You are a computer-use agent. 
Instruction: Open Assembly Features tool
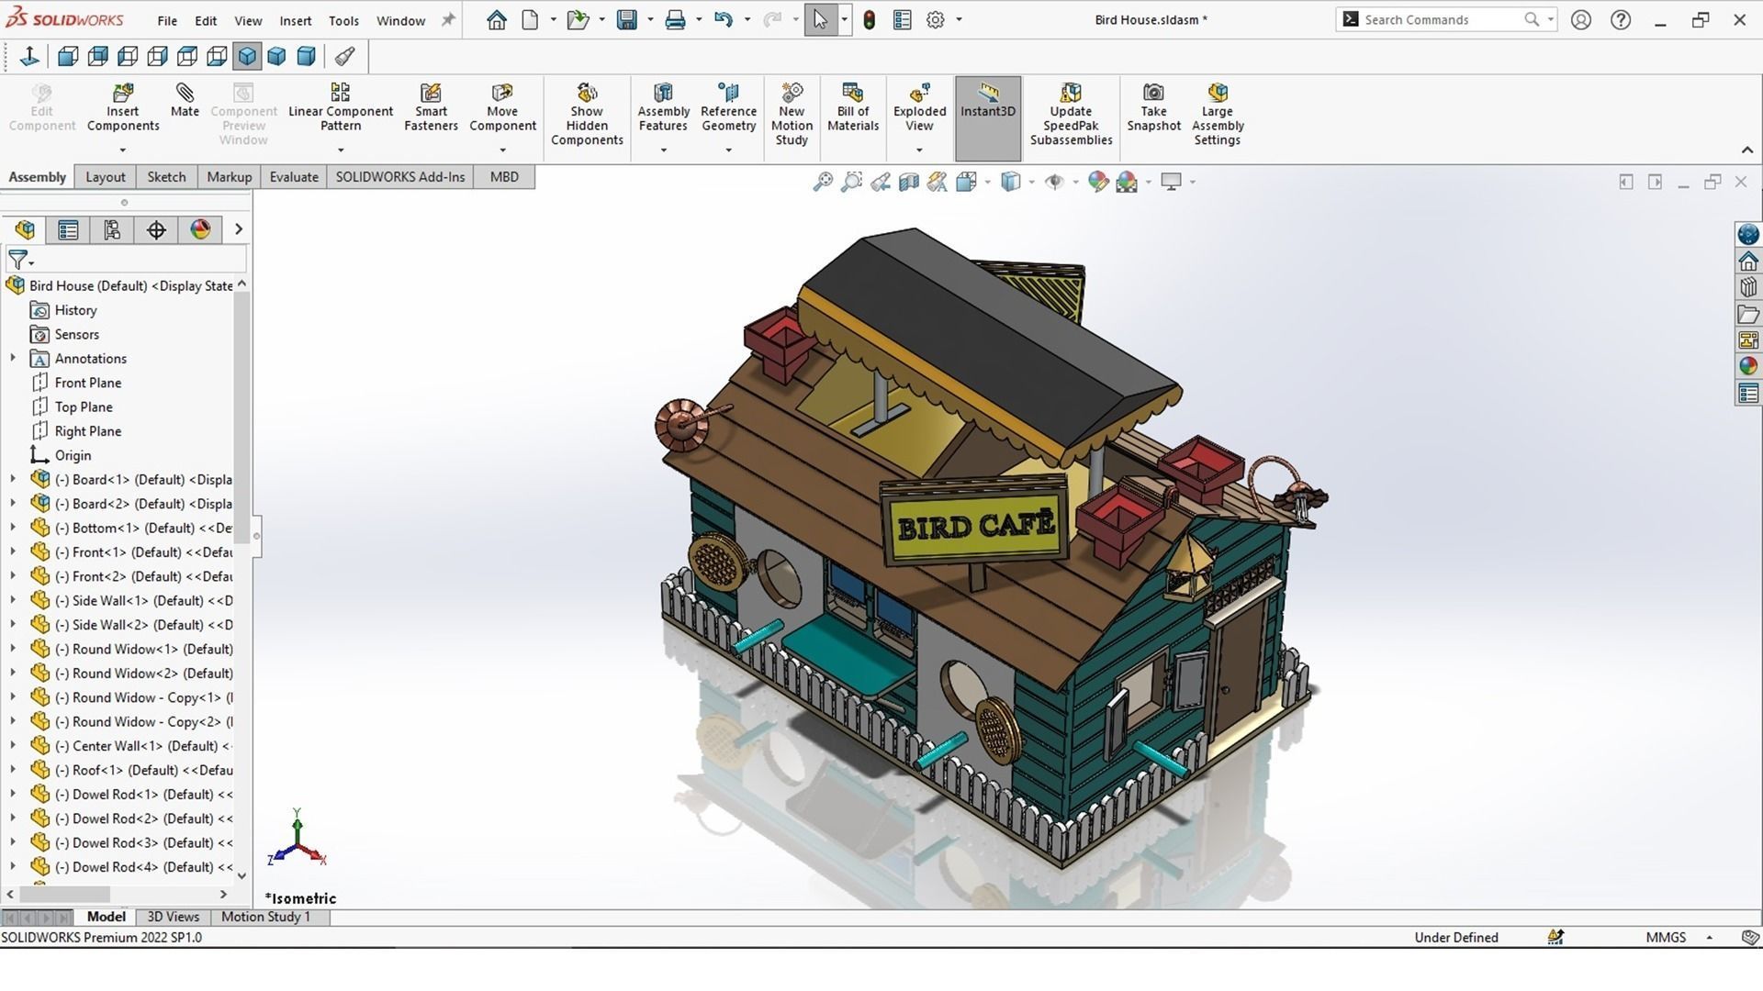pyautogui.click(x=663, y=108)
